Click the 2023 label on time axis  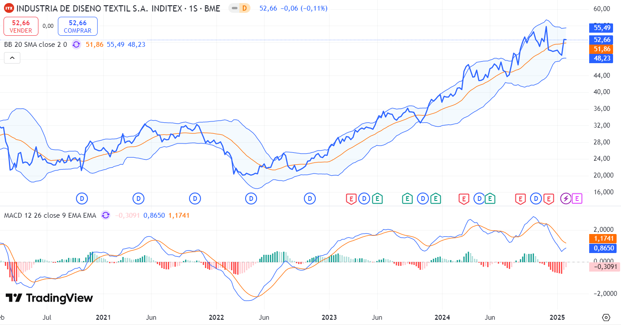click(329, 317)
